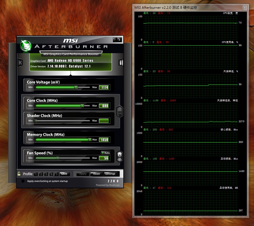Click the Reset button
254x226 pixels.
pyautogui.click(x=96, y=174)
